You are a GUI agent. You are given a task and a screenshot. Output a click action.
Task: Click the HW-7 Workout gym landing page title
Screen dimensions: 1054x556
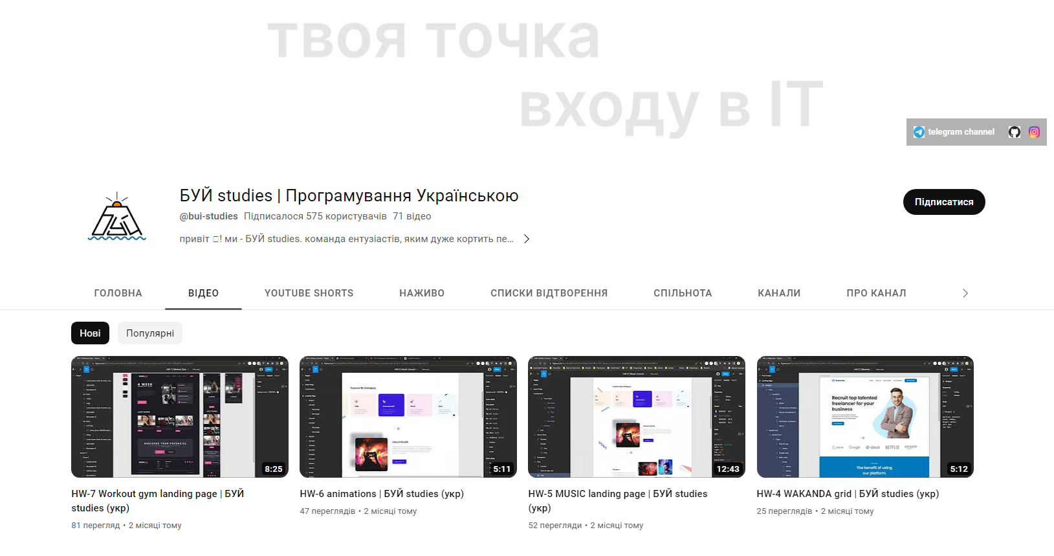[158, 501]
